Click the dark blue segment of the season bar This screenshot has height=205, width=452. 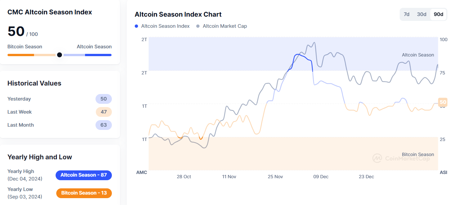[98, 55]
